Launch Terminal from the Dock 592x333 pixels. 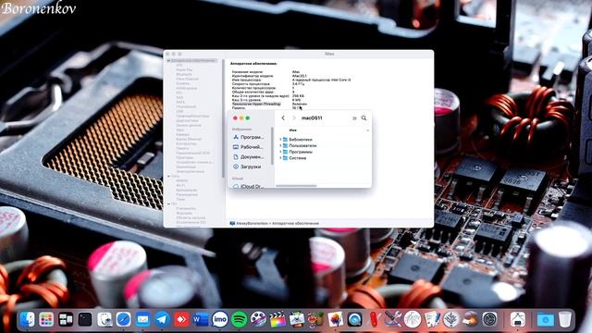click(85, 320)
